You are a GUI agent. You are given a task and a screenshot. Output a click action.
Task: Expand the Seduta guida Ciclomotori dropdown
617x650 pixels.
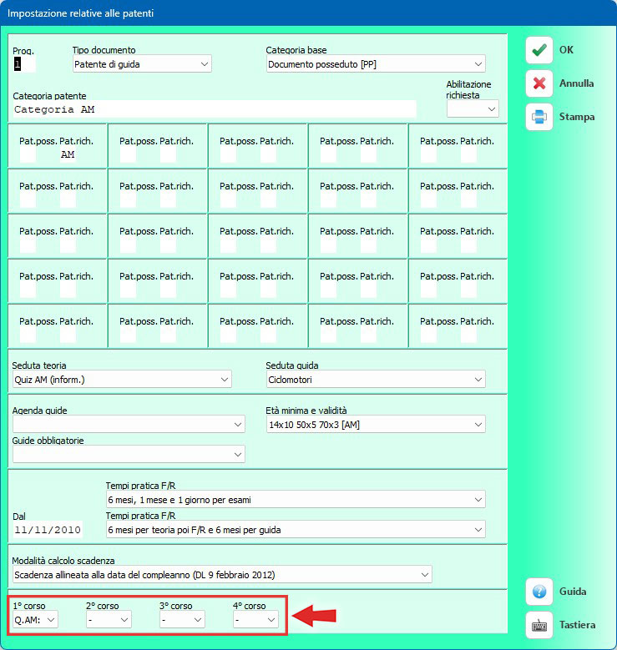tap(375, 380)
